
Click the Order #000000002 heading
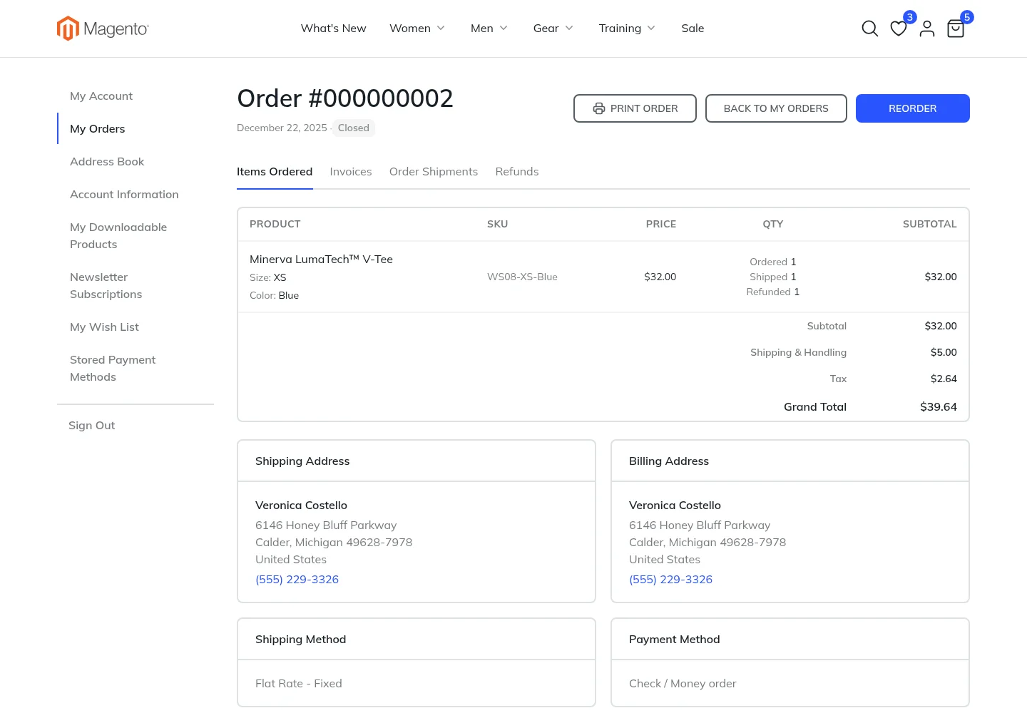[345, 98]
